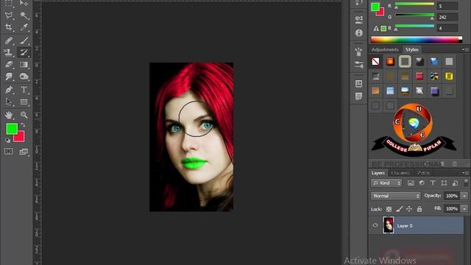Image resolution: width=471 pixels, height=265 pixels.
Task: Click the G color slider
Action: point(414,16)
